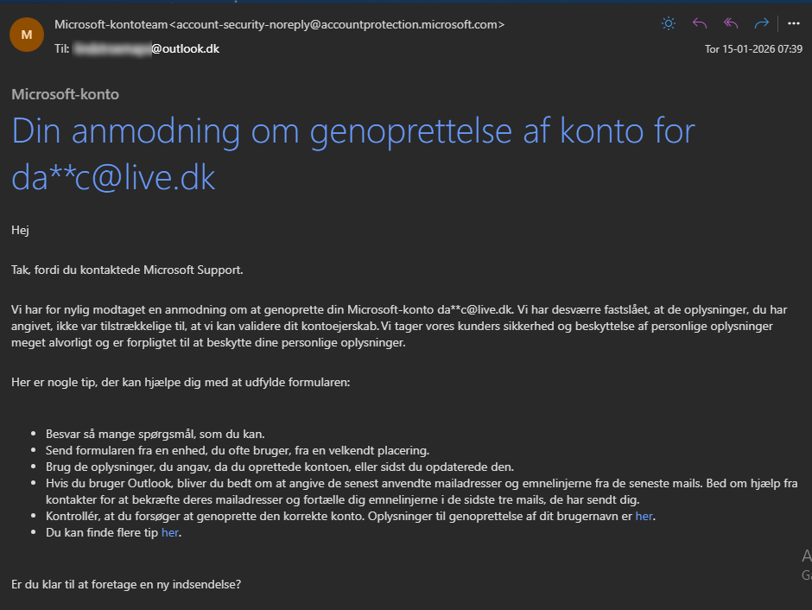Open the 'her' link after 'flere tip'

170,533
